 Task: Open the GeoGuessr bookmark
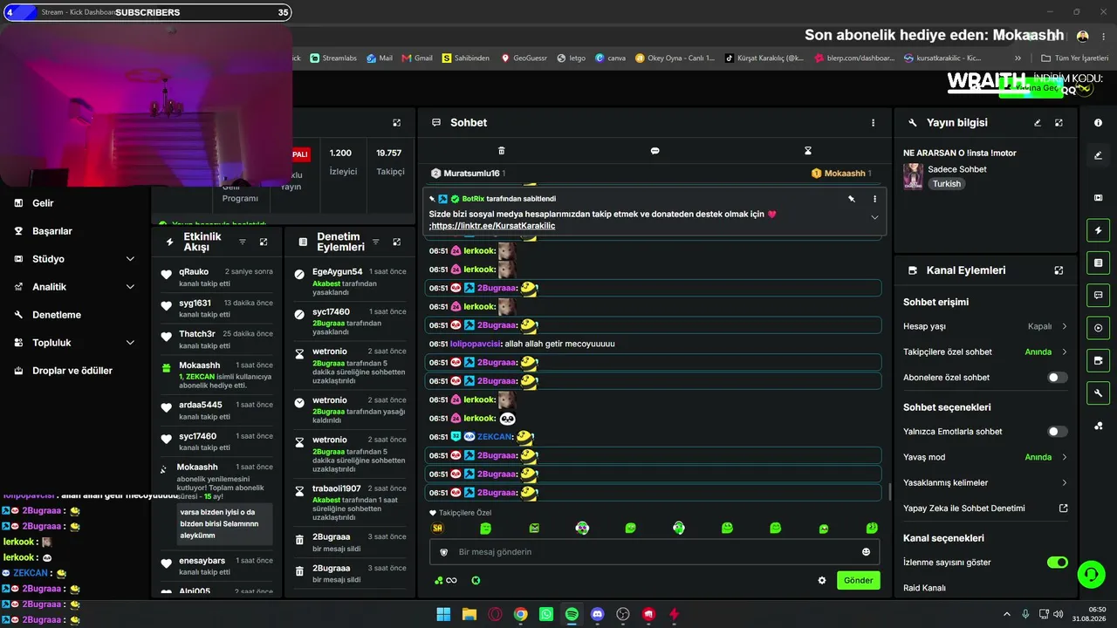pos(524,58)
